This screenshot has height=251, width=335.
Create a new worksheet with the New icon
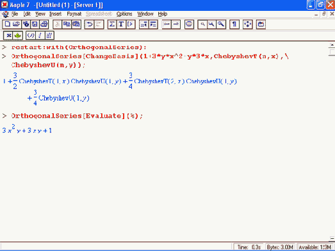point(7,24)
